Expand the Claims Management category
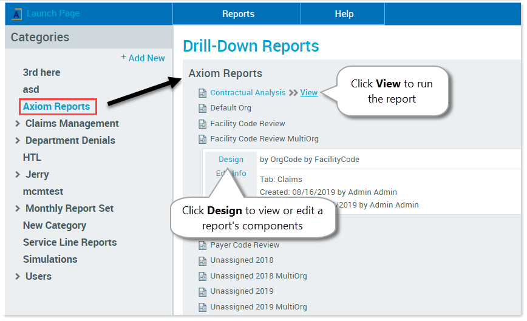 17,124
